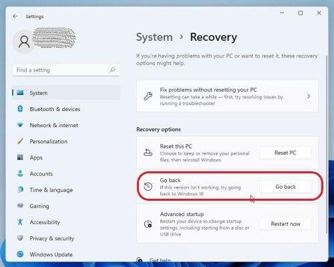
Task: Click the Advanced startup power-gear icon
Action: click(148, 224)
